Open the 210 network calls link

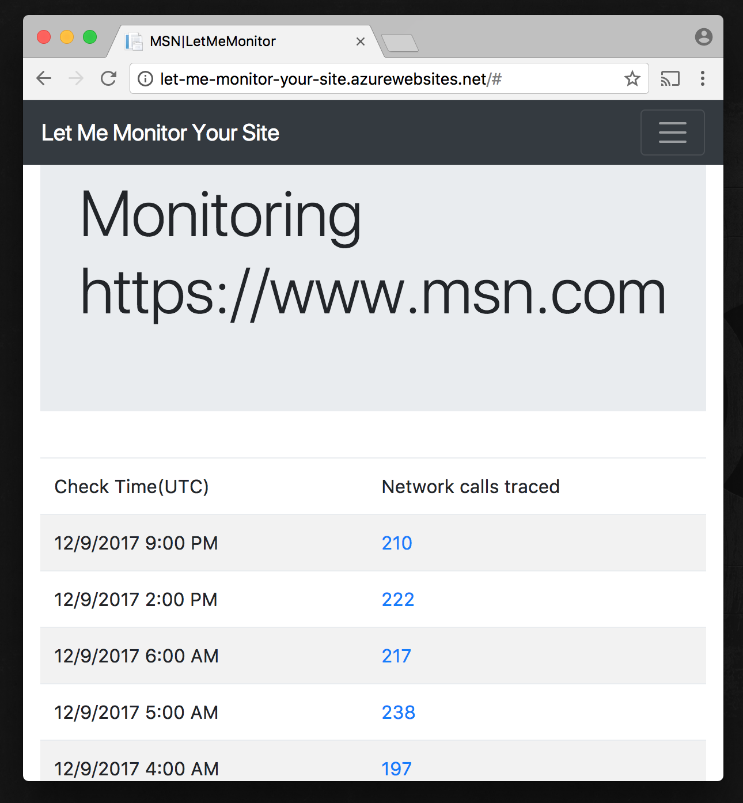click(397, 543)
